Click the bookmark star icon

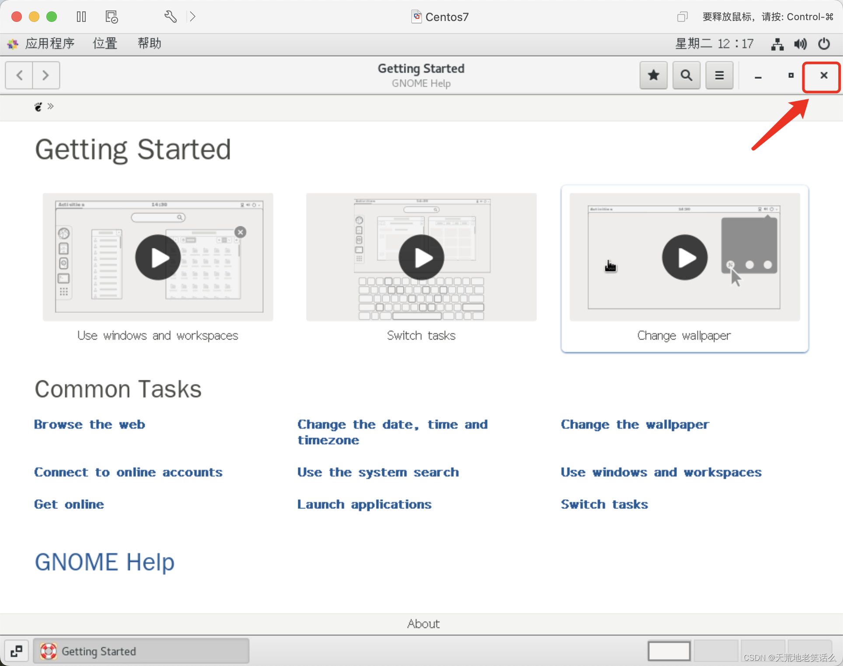(x=653, y=76)
